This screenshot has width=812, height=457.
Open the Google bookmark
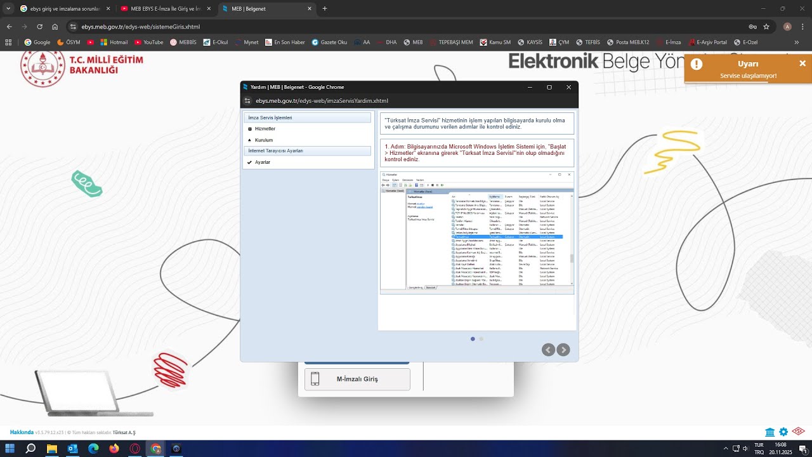(x=37, y=43)
